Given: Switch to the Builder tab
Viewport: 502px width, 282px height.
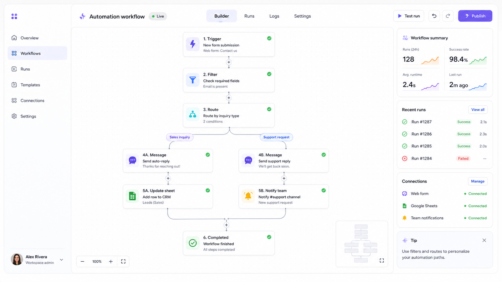Looking at the screenshot, I should [x=222, y=16].
